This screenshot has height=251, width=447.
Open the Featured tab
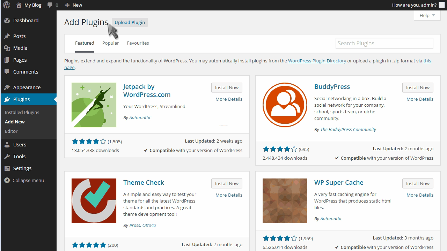85,43
